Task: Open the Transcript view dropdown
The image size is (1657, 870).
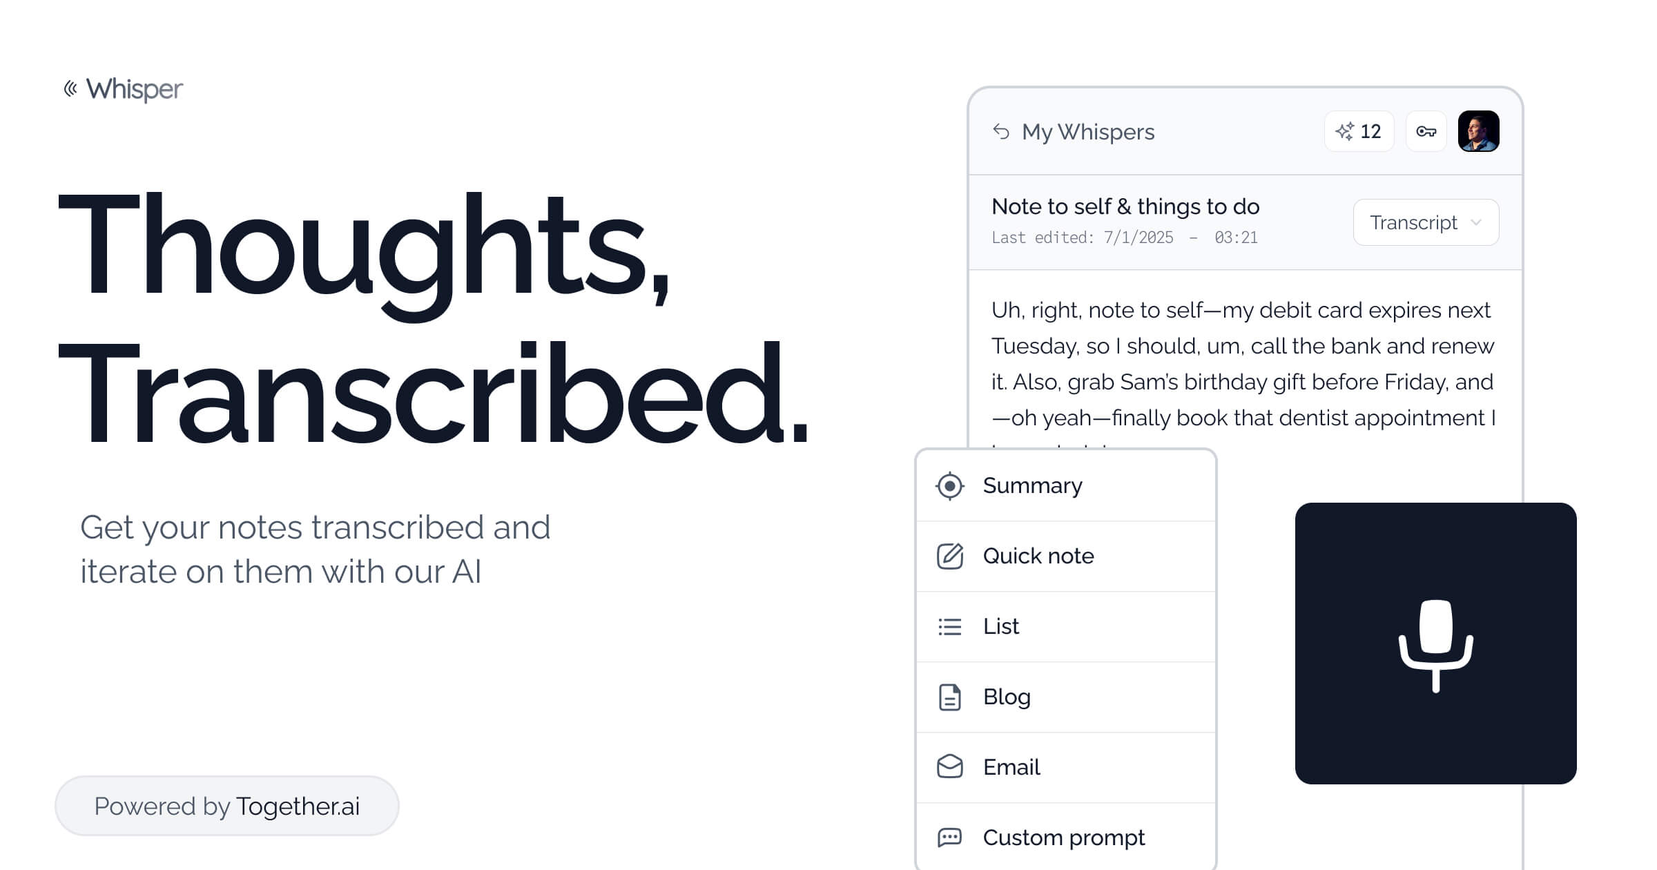Action: 1425,222
